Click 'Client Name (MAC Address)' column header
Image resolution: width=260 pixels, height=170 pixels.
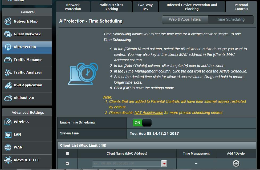tap(127, 154)
